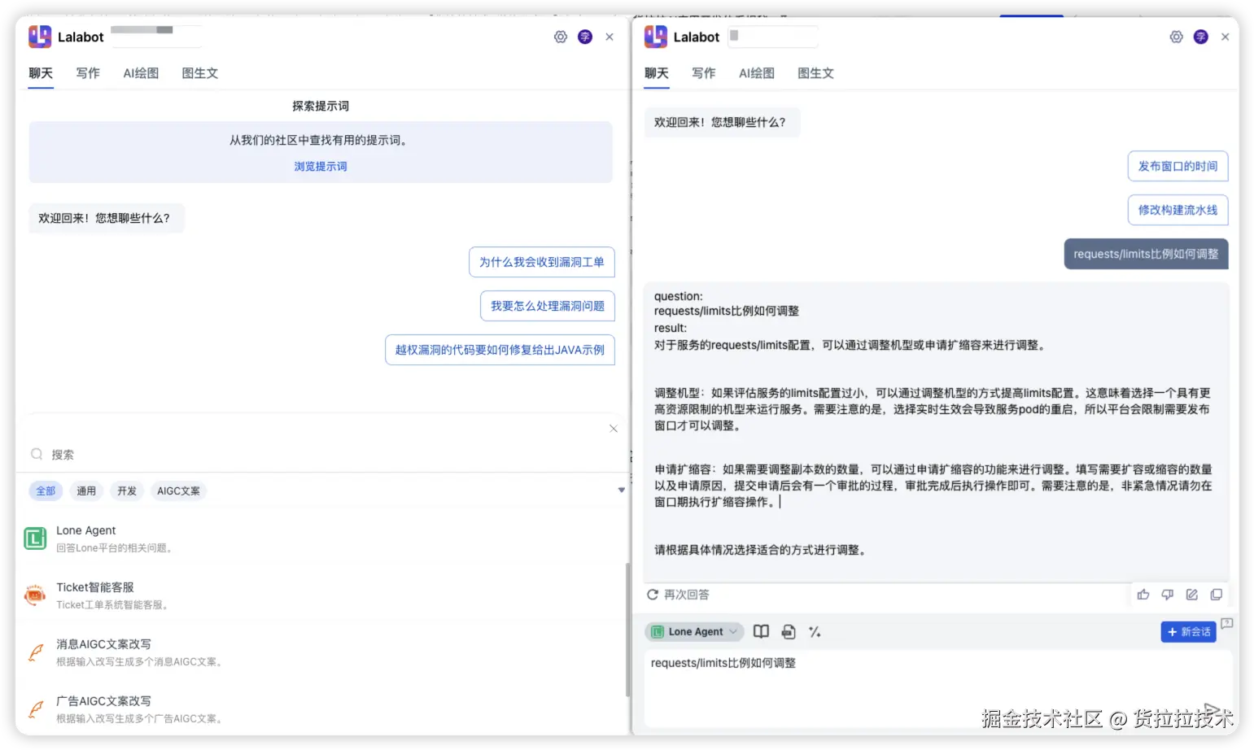Screen dimensions: 1254x750
Task: Open the prompt book icon
Action: point(761,631)
